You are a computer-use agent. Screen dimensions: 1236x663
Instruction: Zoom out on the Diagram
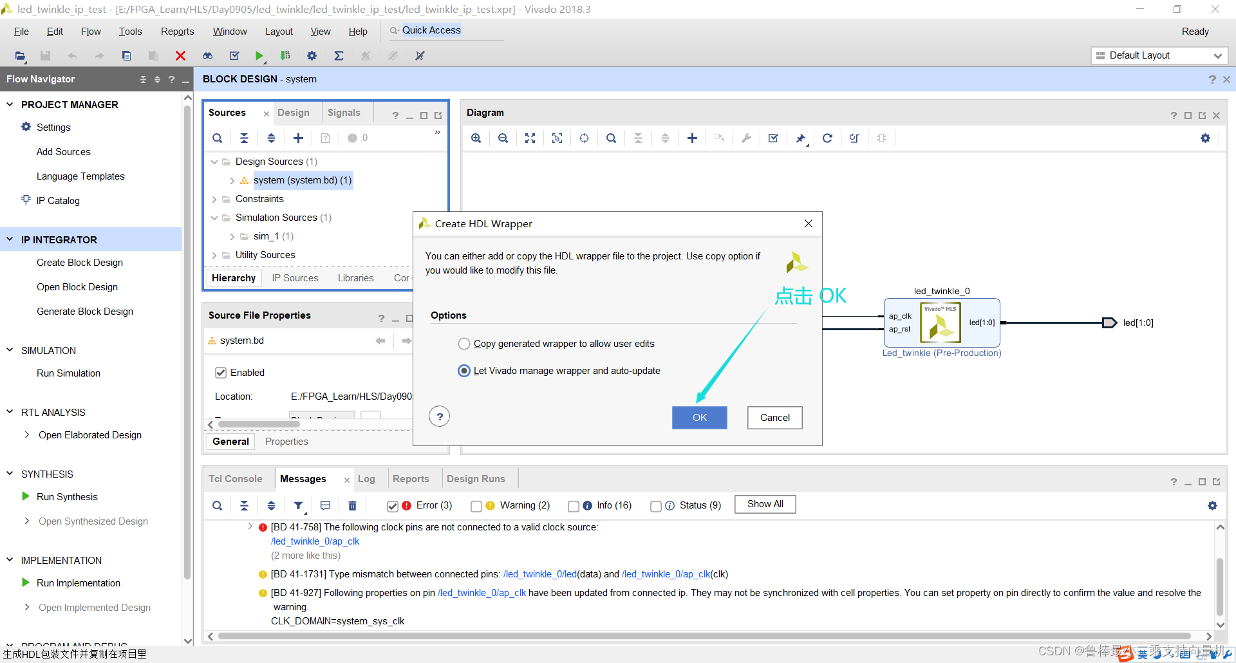click(503, 138)
